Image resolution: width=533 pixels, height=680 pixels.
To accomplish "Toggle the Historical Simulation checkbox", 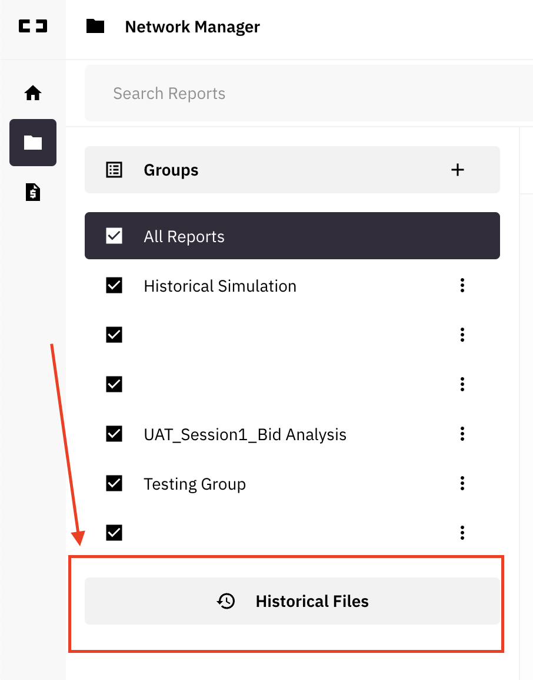I will tap(114, 285).
